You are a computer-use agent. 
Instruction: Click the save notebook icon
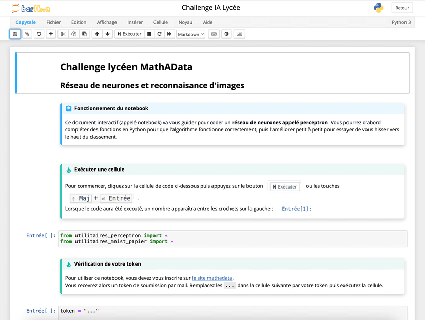[x=15, y=34]
